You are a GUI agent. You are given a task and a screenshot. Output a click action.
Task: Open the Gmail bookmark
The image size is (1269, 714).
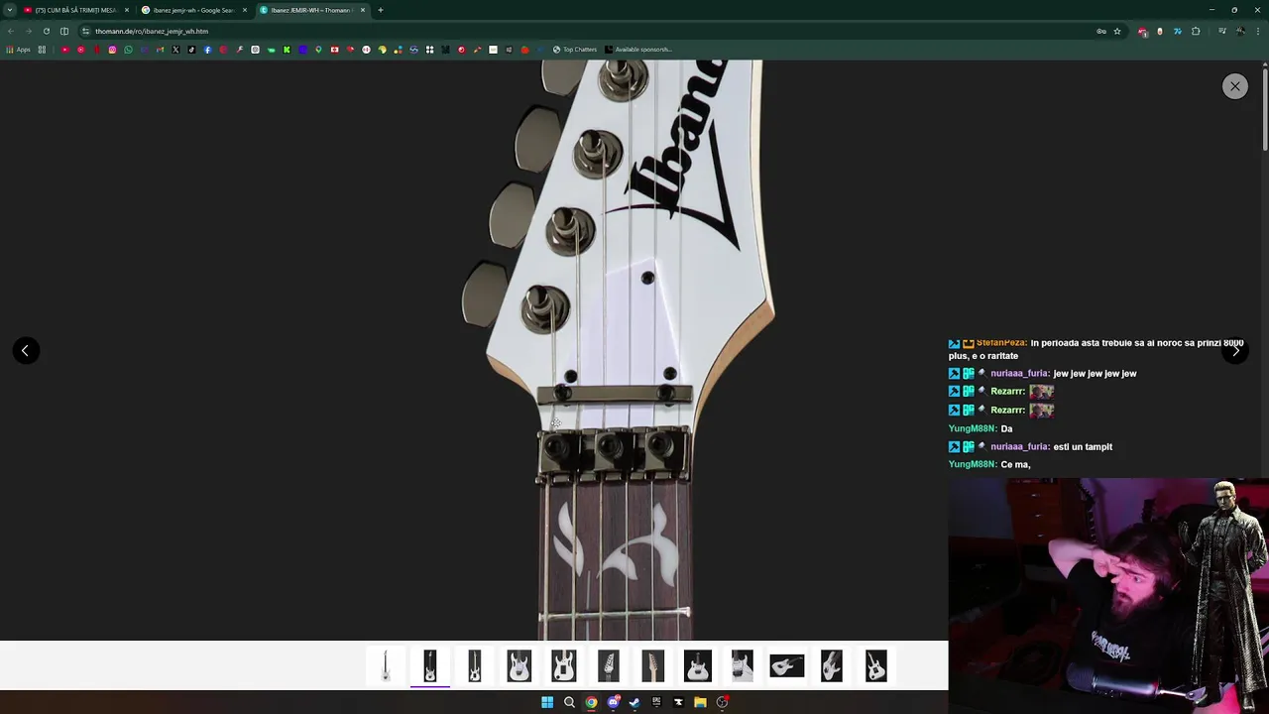click(160, 50)
